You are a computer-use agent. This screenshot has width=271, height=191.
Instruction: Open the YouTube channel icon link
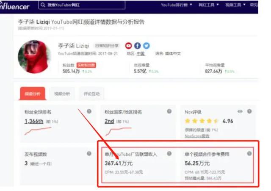(x=128, y=46)
